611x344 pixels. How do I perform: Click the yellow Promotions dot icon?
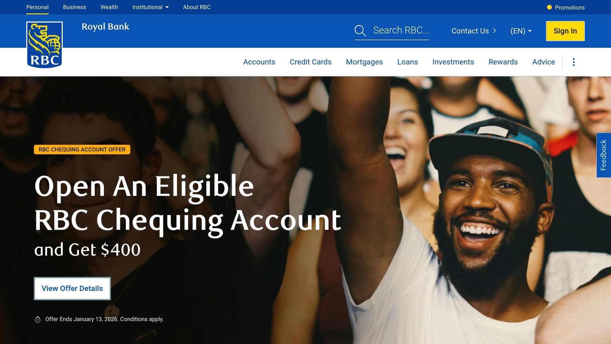click(x=549, y=7)
